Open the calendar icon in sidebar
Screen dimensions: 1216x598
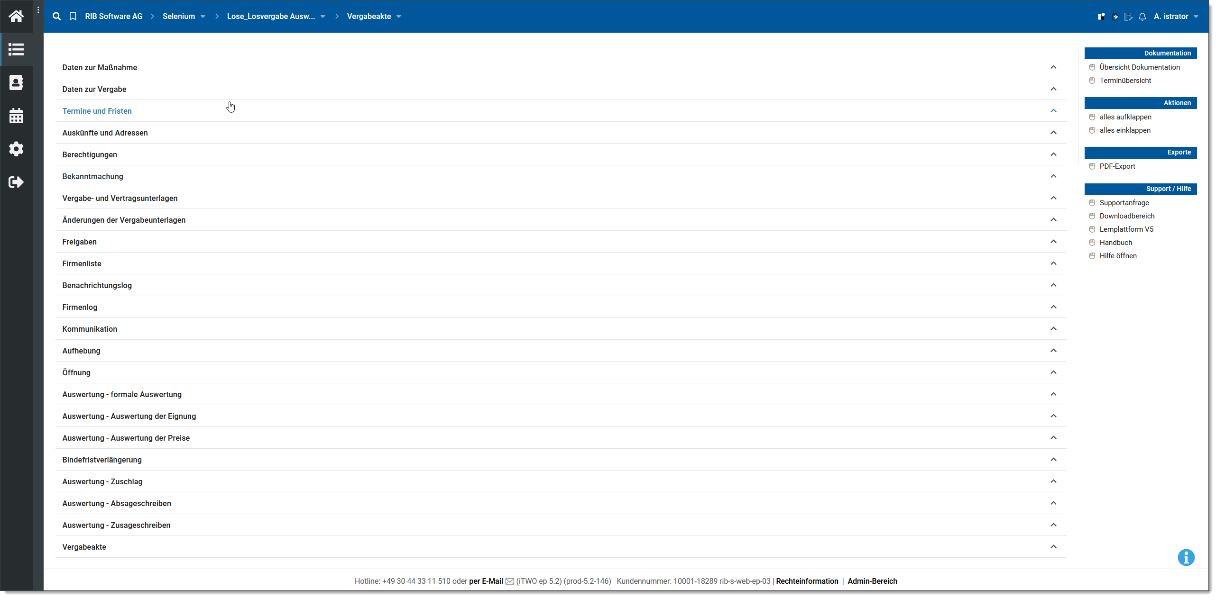16,116
